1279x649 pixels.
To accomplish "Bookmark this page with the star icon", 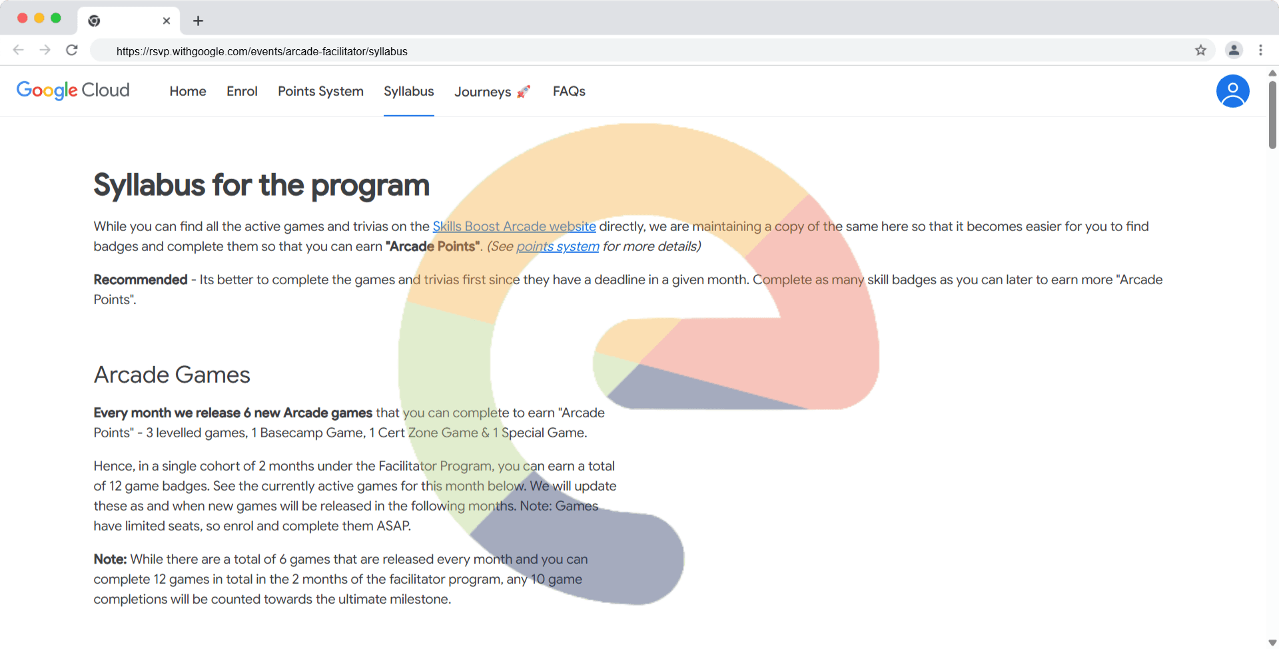I will [1200, 50].
